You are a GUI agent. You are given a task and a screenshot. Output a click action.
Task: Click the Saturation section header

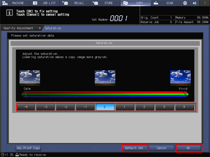click(105, 43)
